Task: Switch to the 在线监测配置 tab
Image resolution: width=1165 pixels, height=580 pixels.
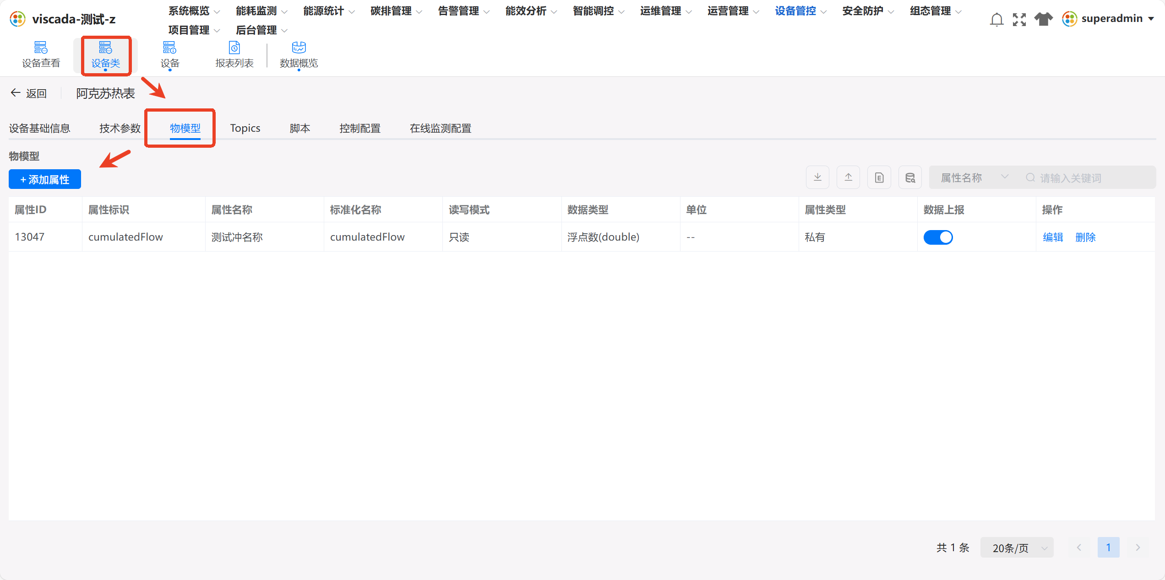Action: (x=441, y=128)
